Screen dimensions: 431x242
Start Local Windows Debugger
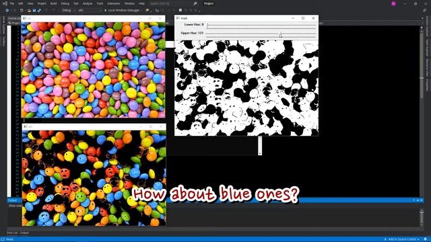coord(122,11)
